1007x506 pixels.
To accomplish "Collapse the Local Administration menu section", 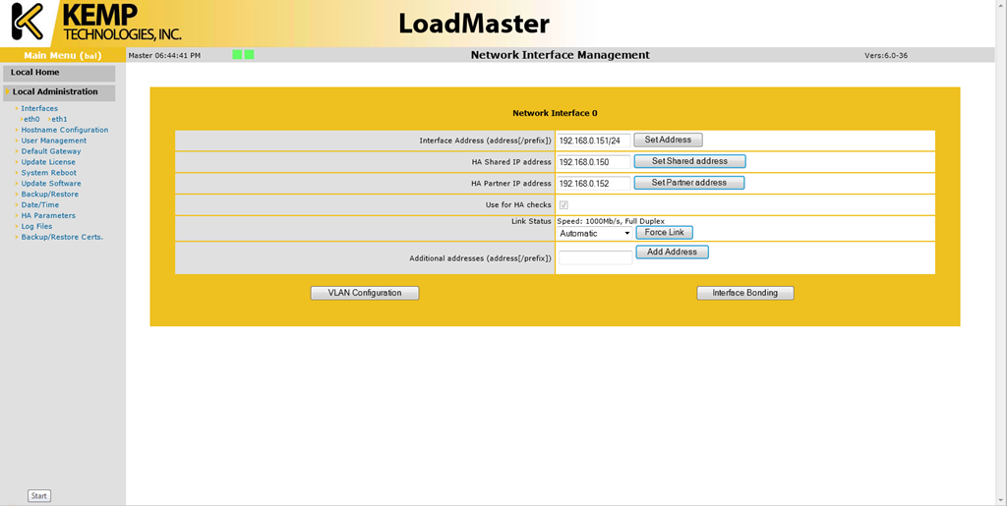I will tap(58, 92).
